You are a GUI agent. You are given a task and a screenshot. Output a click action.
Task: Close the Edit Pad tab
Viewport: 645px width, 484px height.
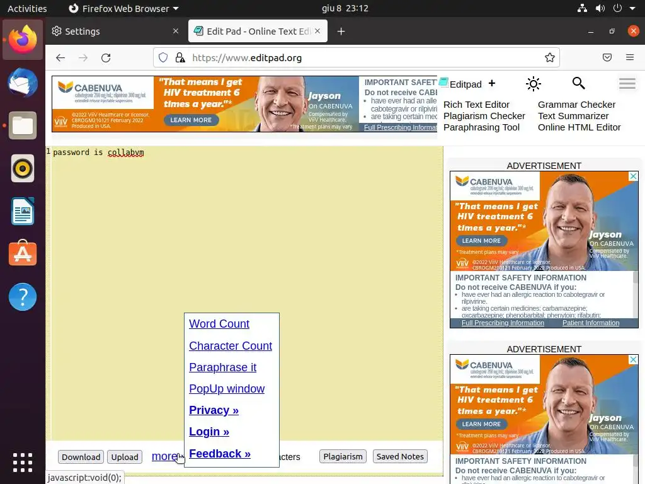click(317, 31)
